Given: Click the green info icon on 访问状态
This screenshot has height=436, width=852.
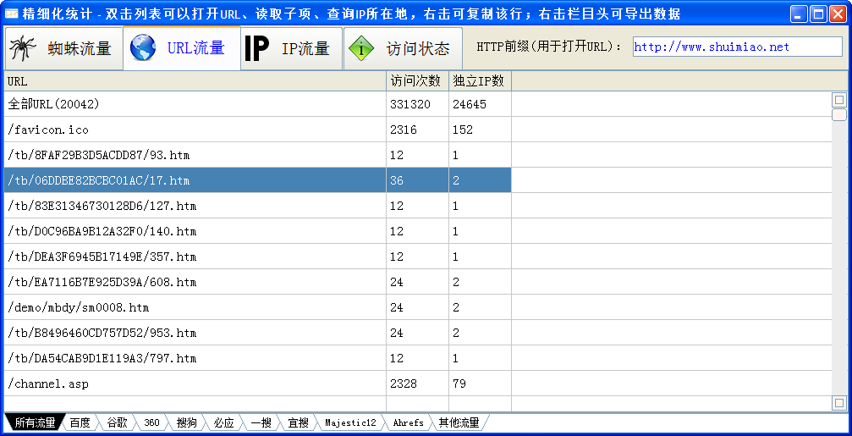Looking at the screenshot, I should point(362,48).
